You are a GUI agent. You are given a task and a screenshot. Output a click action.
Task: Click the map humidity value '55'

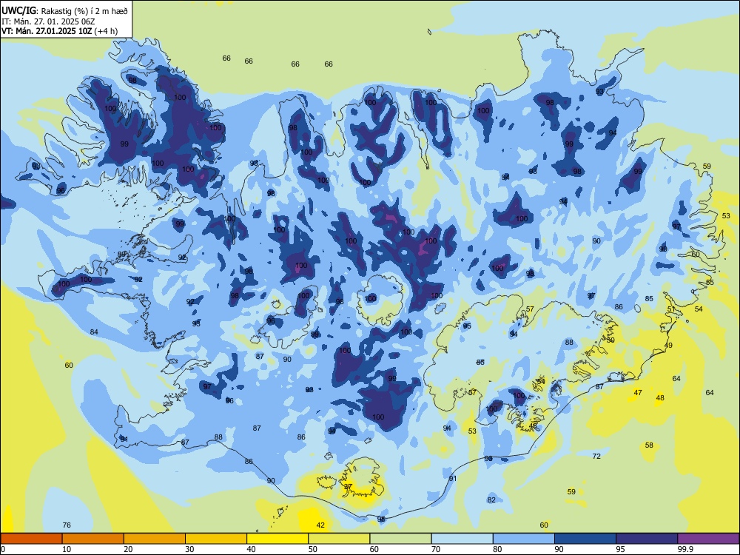coord(710,282)
